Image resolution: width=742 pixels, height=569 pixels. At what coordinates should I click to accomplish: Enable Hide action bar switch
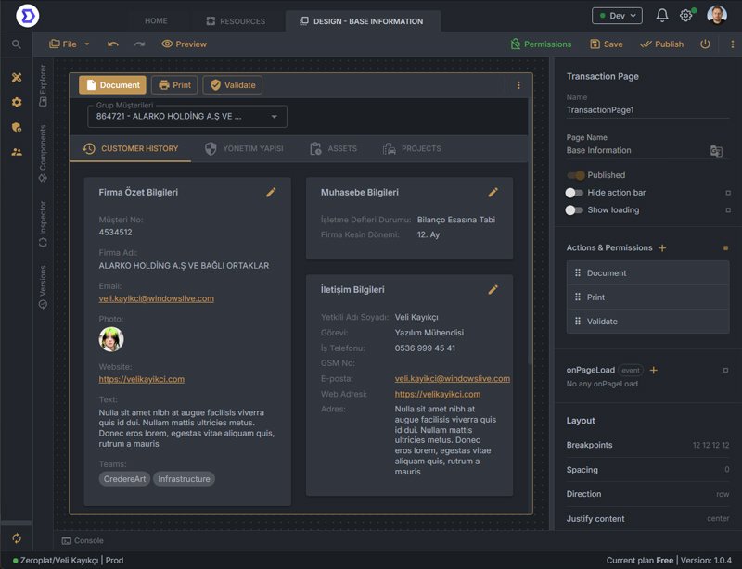coord(575,193)
